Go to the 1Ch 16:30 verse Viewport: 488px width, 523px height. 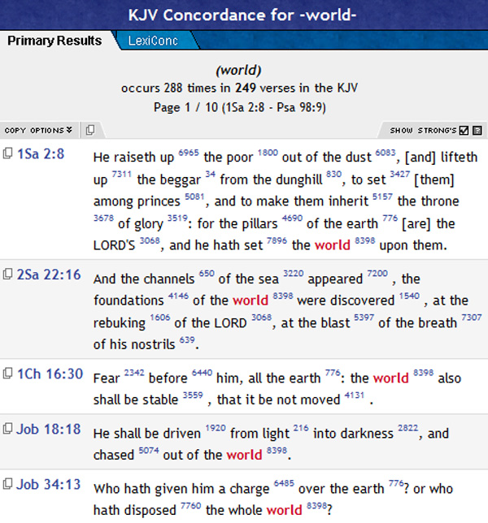pos(49,374)
